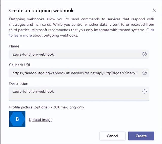Click the 'Name' field label
This screenshot has width=162, height=144.
point(14,46)
